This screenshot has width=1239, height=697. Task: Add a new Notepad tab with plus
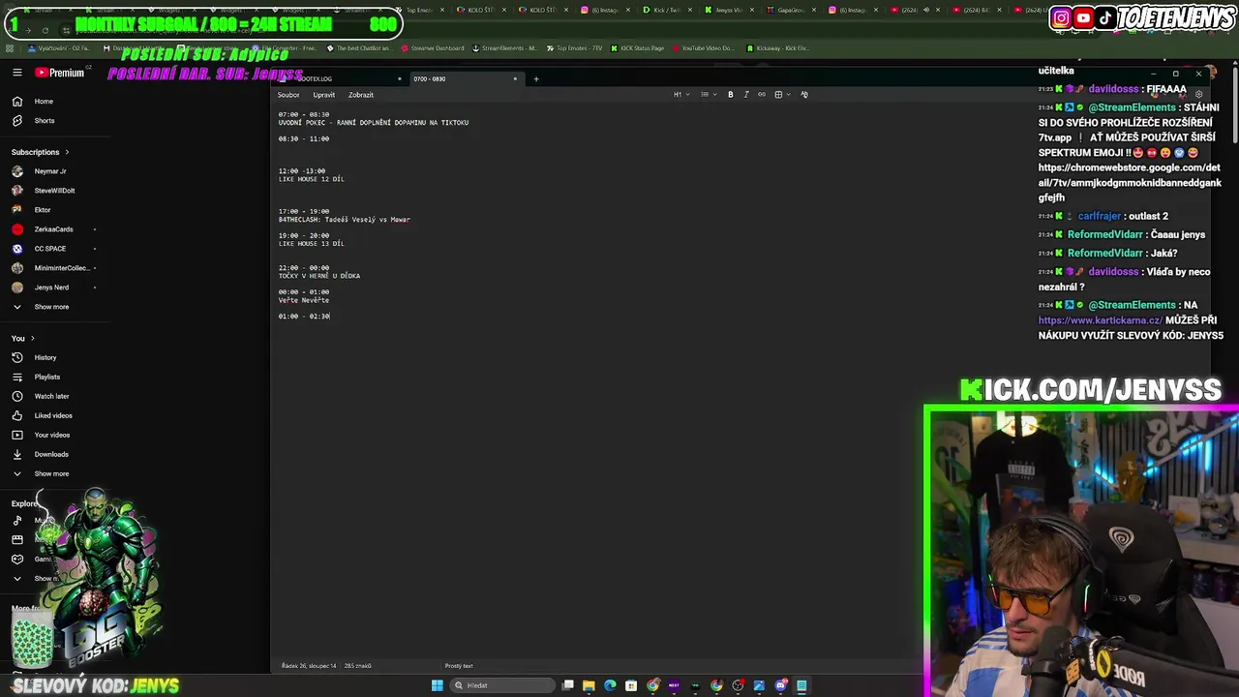tap(535, 78)
